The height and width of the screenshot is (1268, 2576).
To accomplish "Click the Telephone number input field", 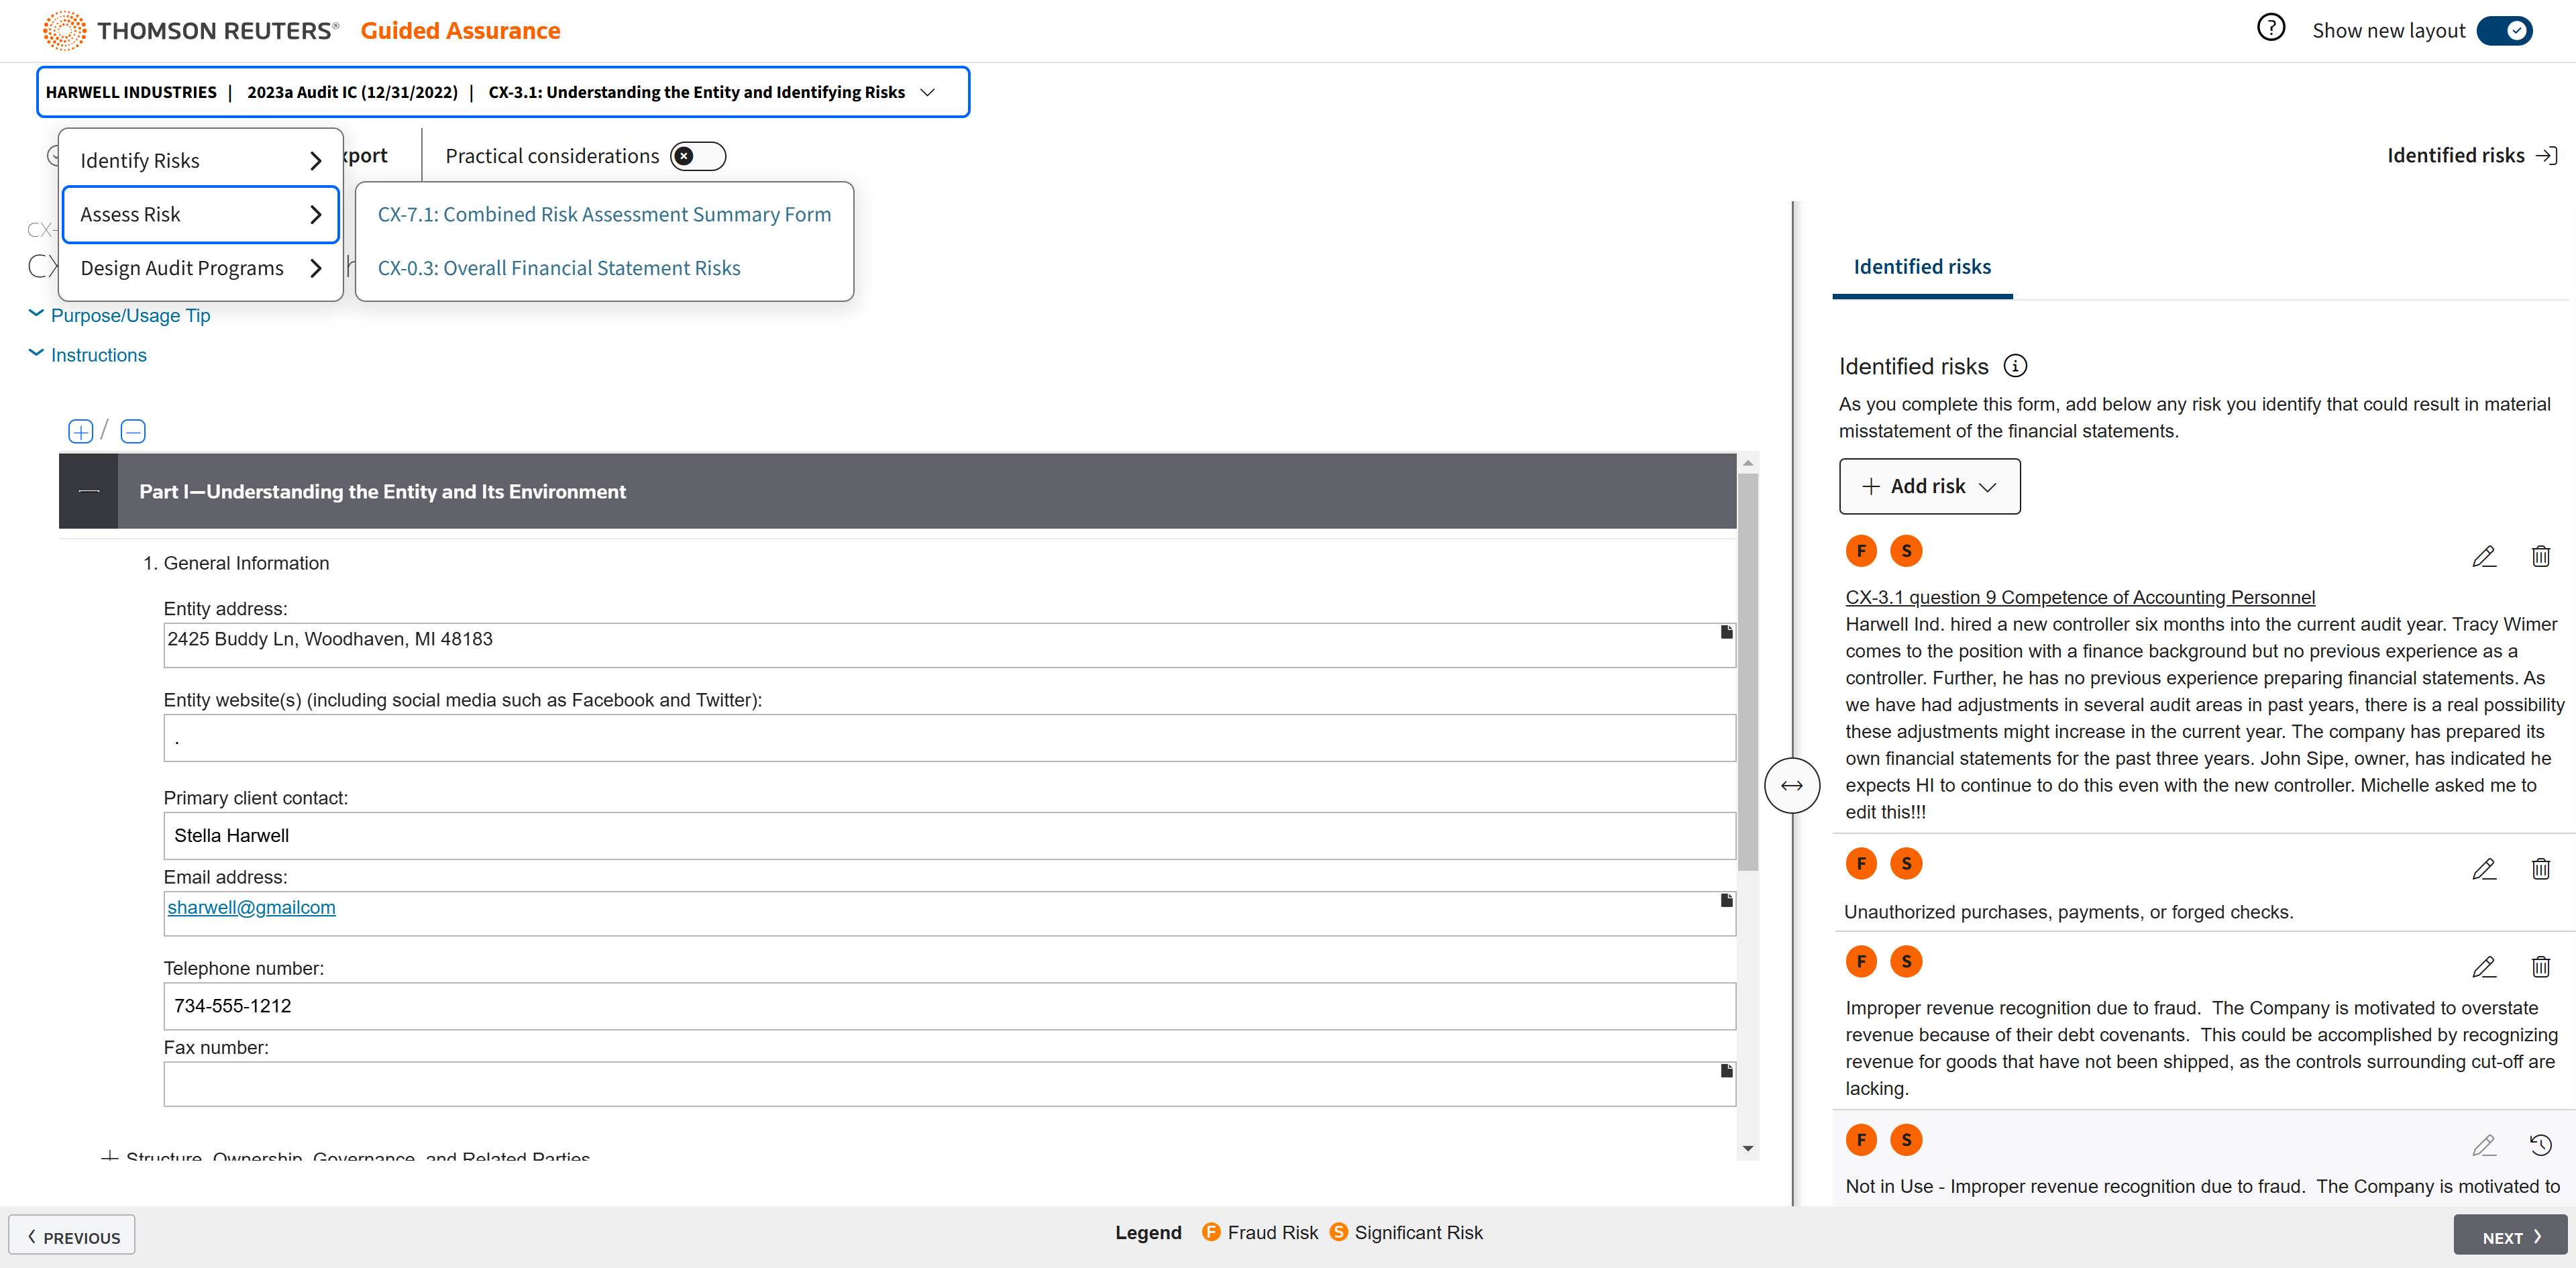I will 948,1006.
